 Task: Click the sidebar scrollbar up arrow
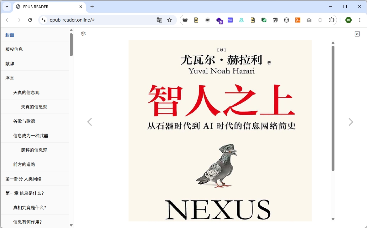pyautogui.click(x=71, y=30)
